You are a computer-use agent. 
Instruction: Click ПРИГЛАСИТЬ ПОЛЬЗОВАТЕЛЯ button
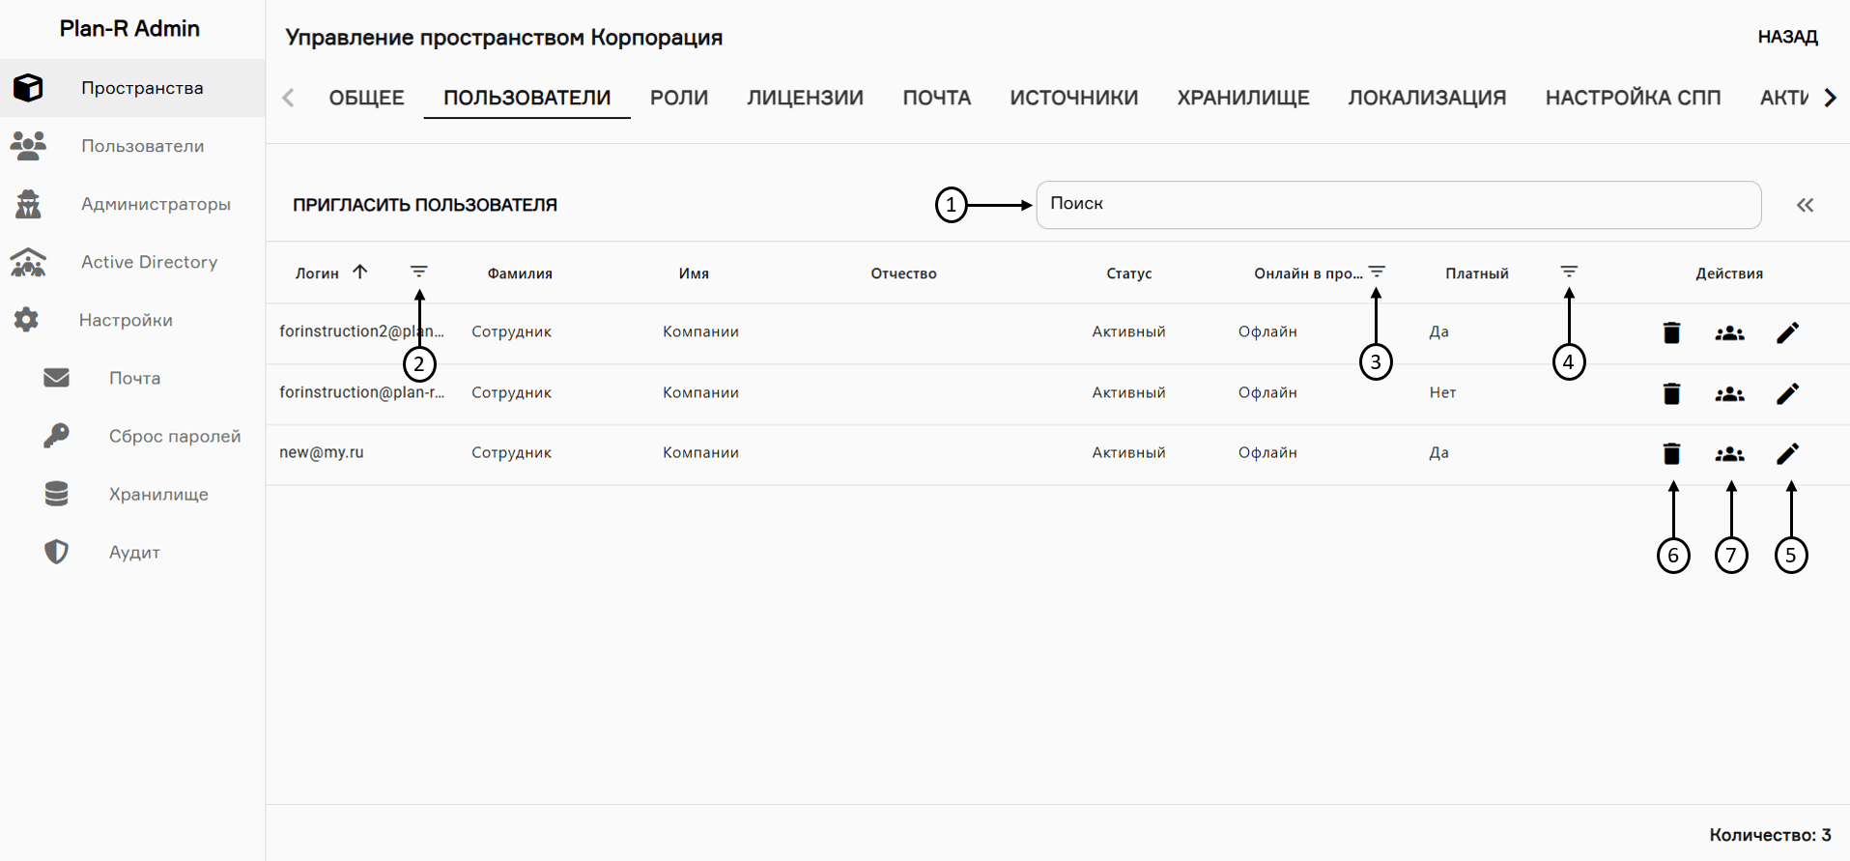coord(425,205)
